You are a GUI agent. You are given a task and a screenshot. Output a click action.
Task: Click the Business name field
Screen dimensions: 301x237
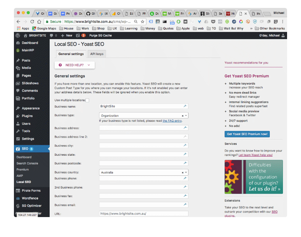[x=144, y=106]
